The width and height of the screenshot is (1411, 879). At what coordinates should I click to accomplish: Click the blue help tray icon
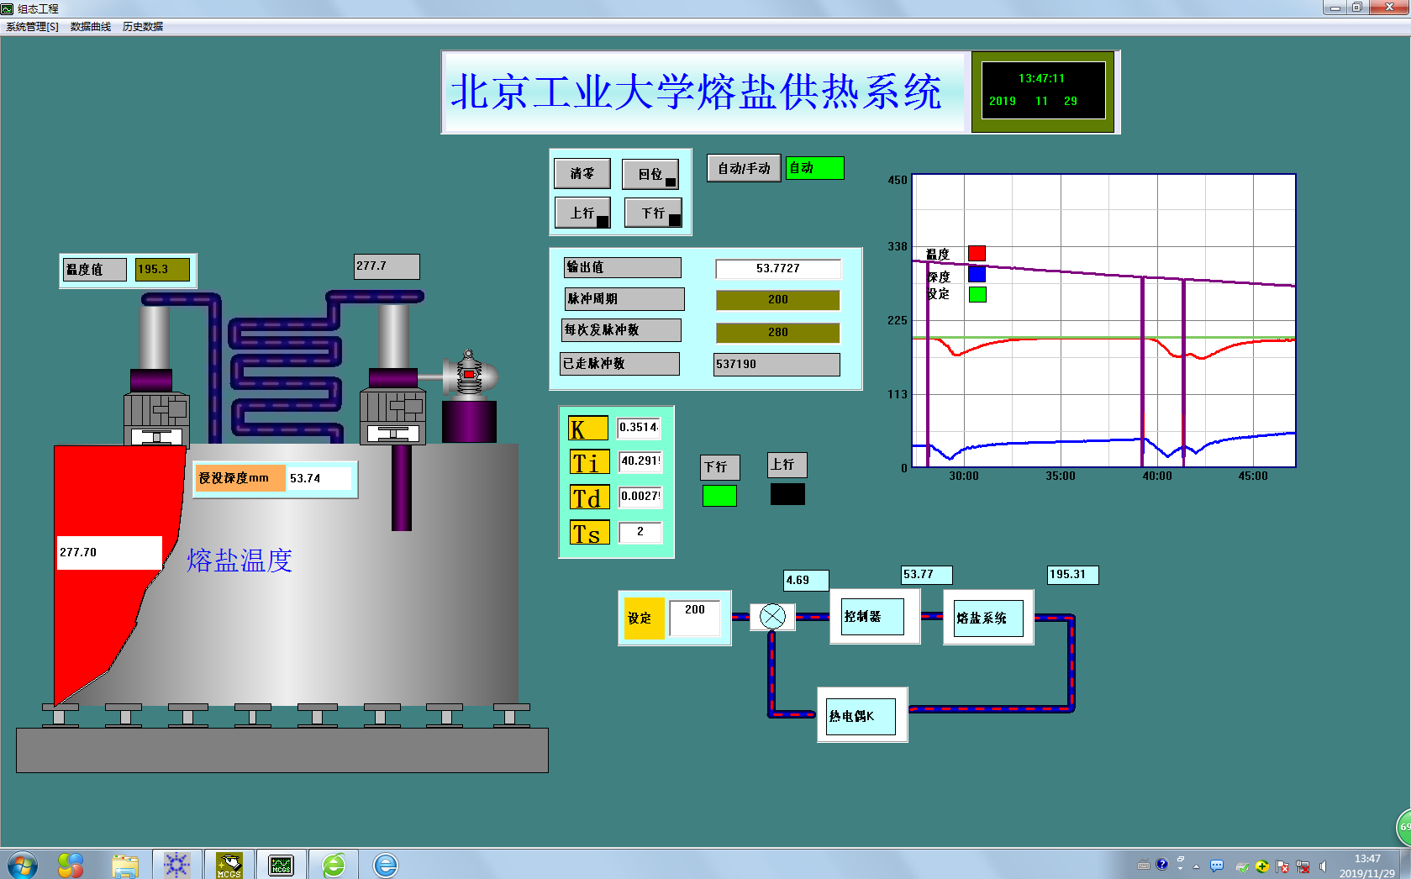click(x=1162, y=864)
